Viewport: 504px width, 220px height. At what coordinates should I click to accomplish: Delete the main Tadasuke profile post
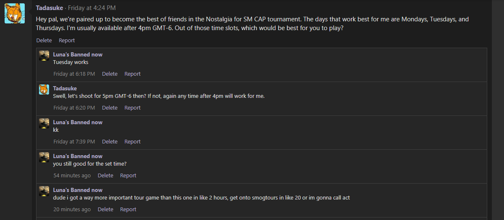(x=44, y=41)
